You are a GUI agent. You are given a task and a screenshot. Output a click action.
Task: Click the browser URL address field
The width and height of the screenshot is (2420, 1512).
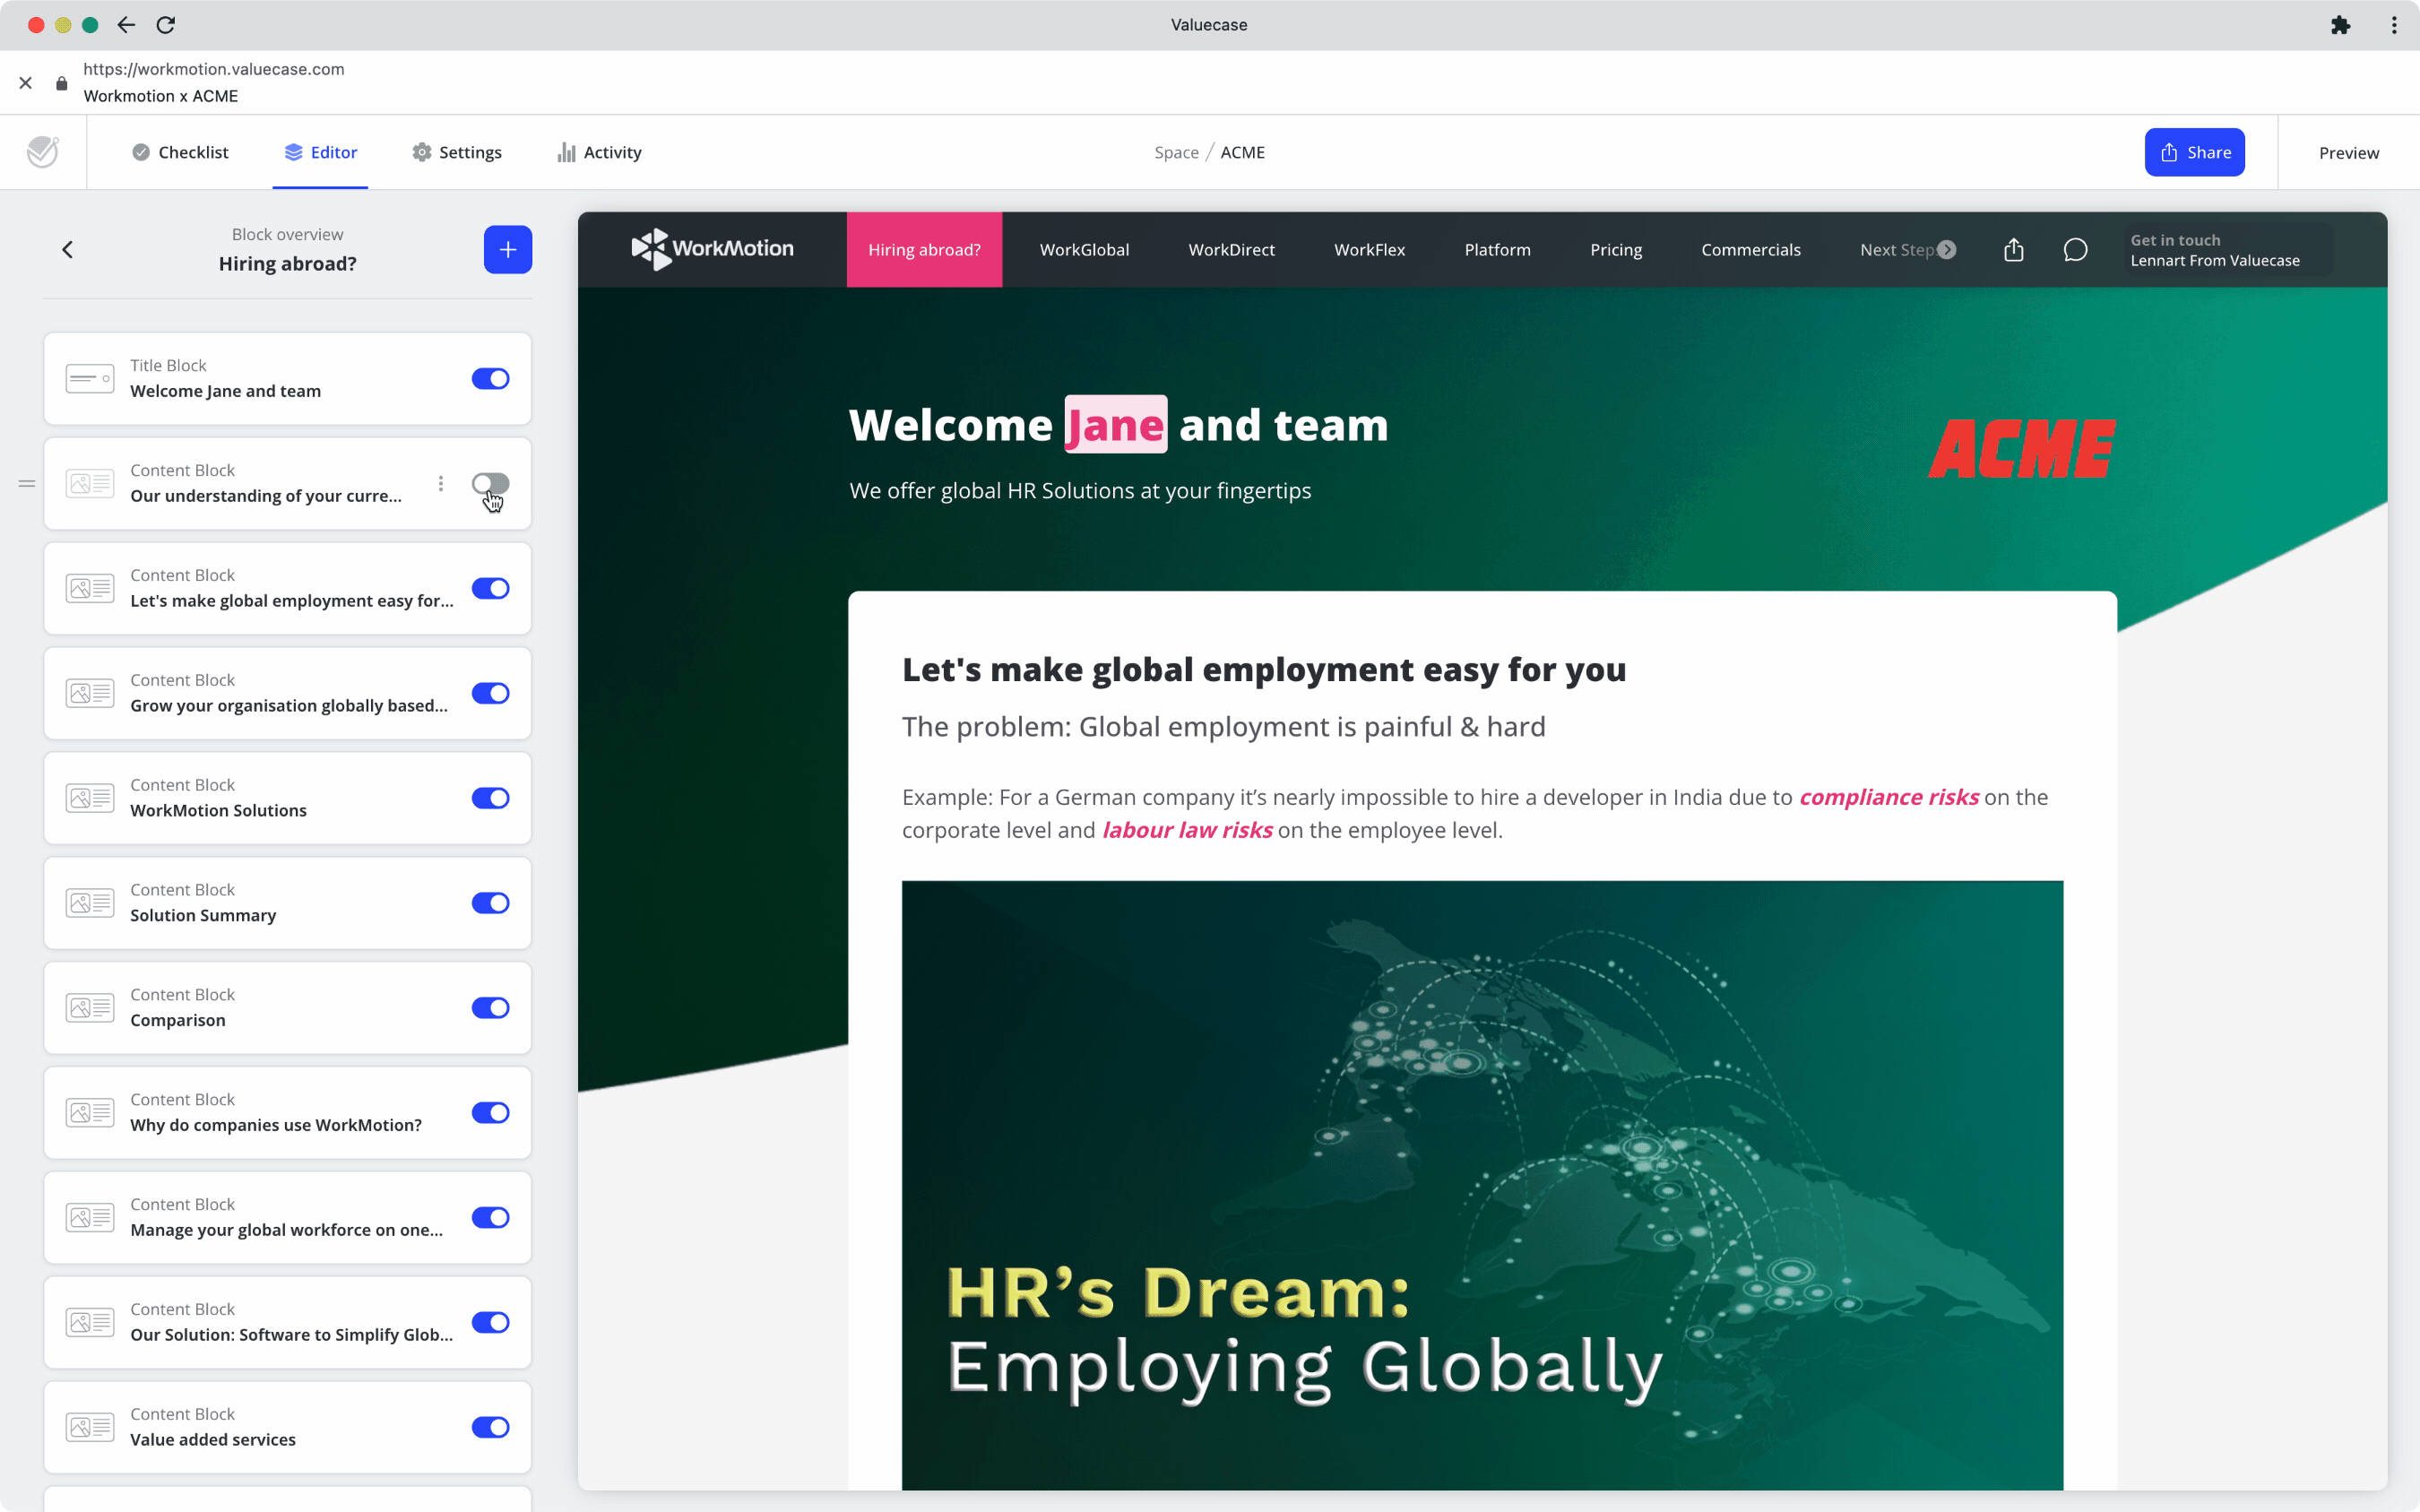click(x=213, y=69)
